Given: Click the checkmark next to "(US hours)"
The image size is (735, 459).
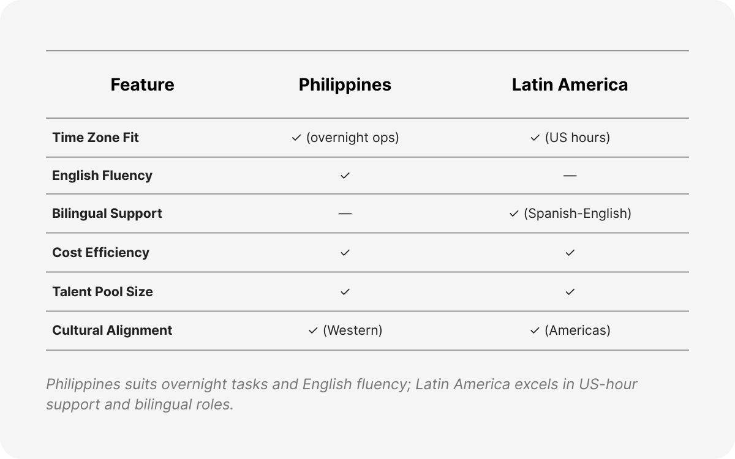Looking at the screenshot, I should click(x=535, y=138).
